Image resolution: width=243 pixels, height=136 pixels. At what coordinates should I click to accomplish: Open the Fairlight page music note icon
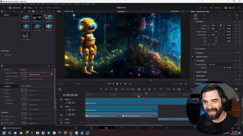tap(152, 128)
